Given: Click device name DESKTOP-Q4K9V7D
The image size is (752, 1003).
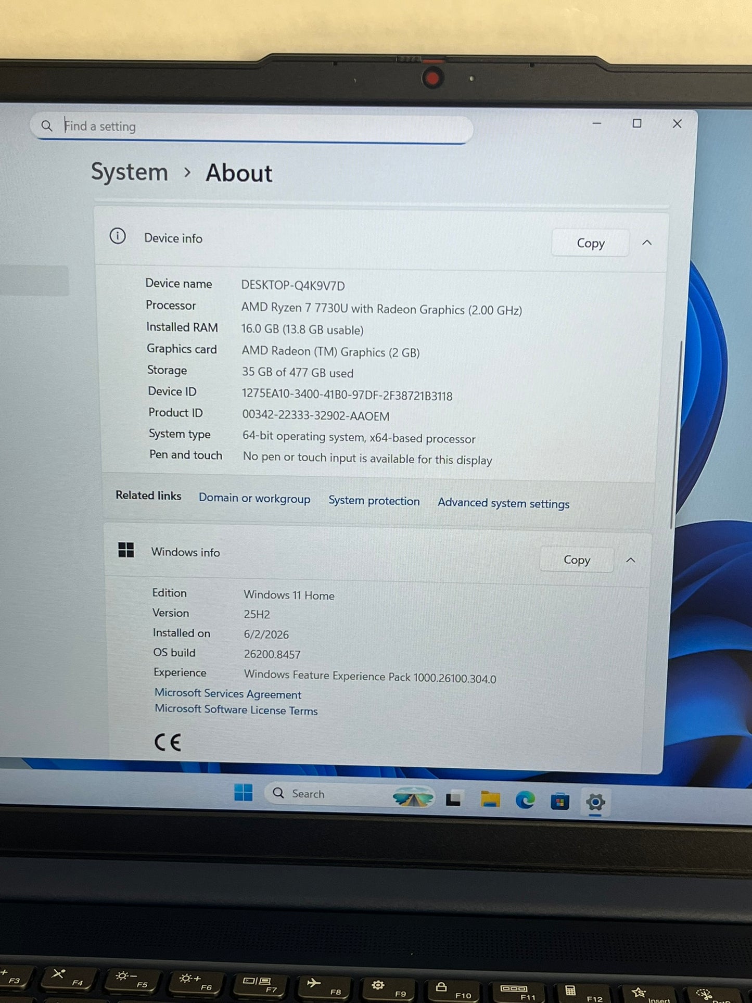Looking at the screenshot, I should 293,285.
